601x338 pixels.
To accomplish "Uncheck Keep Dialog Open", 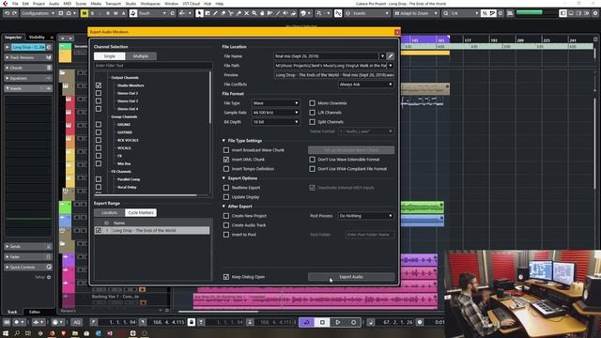I will [226, 277].
